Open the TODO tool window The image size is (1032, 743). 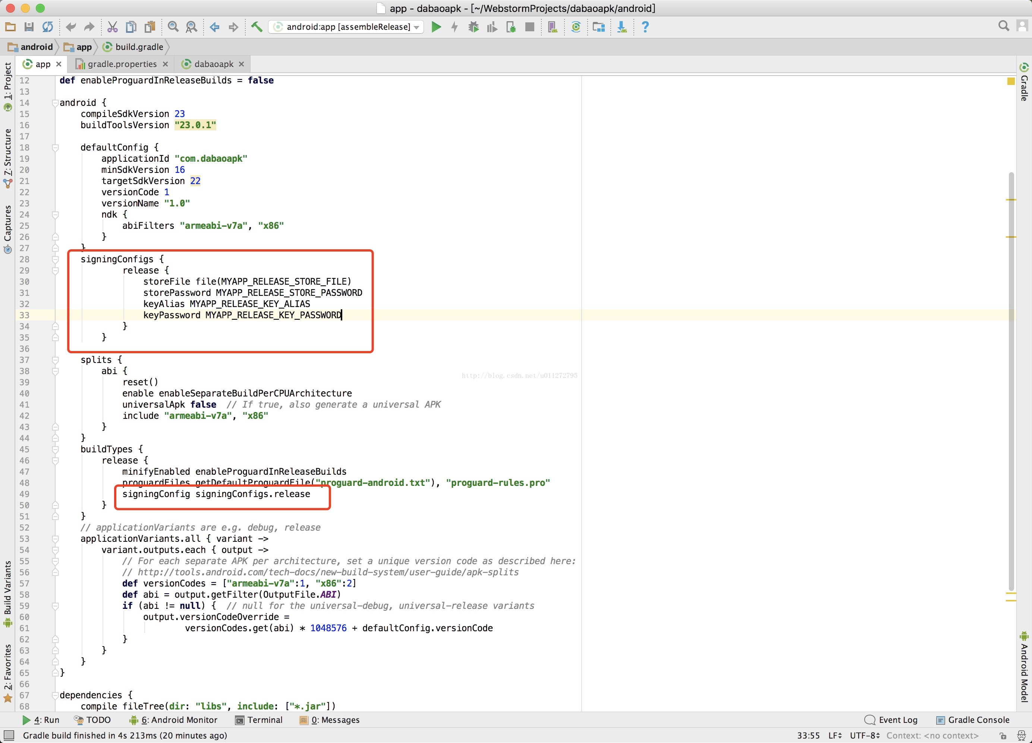click(x=92, y=720)
